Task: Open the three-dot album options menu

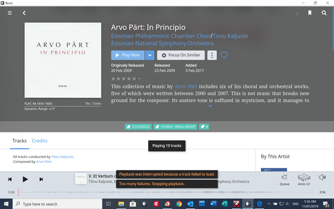Action: pyautogui.click(x=212, y=55)
